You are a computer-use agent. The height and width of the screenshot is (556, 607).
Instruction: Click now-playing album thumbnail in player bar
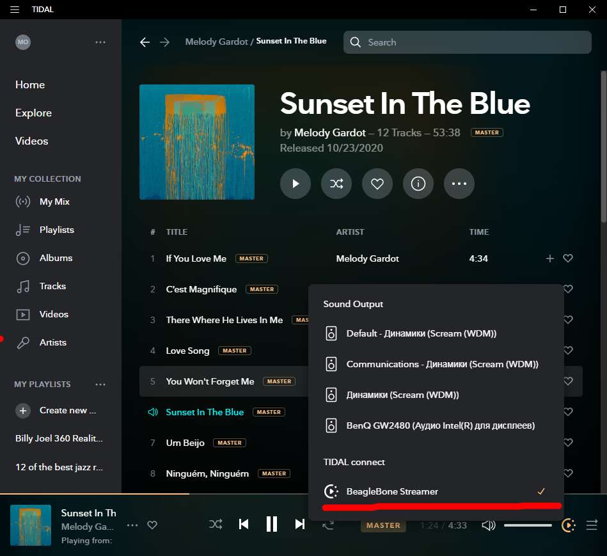click(x=31, y=525)
